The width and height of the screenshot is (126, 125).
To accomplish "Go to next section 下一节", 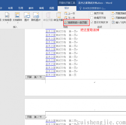I will [70, 18].
